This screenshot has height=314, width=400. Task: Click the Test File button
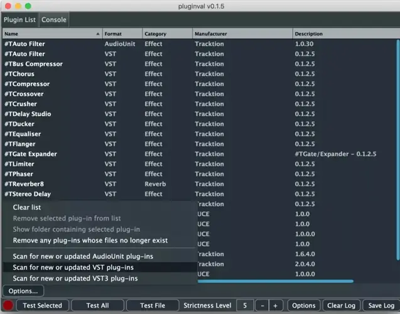point(152,306)
